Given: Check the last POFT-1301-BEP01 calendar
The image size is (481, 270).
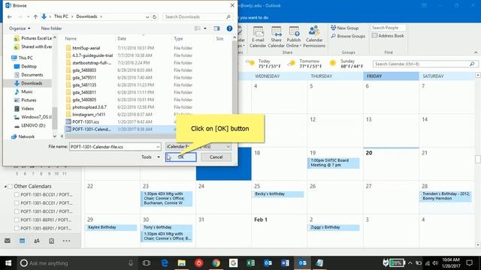Looking at the screenshot, I should click(x=17, y=228).
